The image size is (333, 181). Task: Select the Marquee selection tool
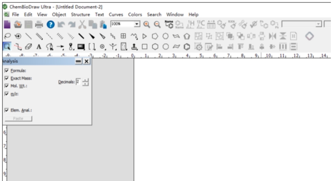pos(7,47)
